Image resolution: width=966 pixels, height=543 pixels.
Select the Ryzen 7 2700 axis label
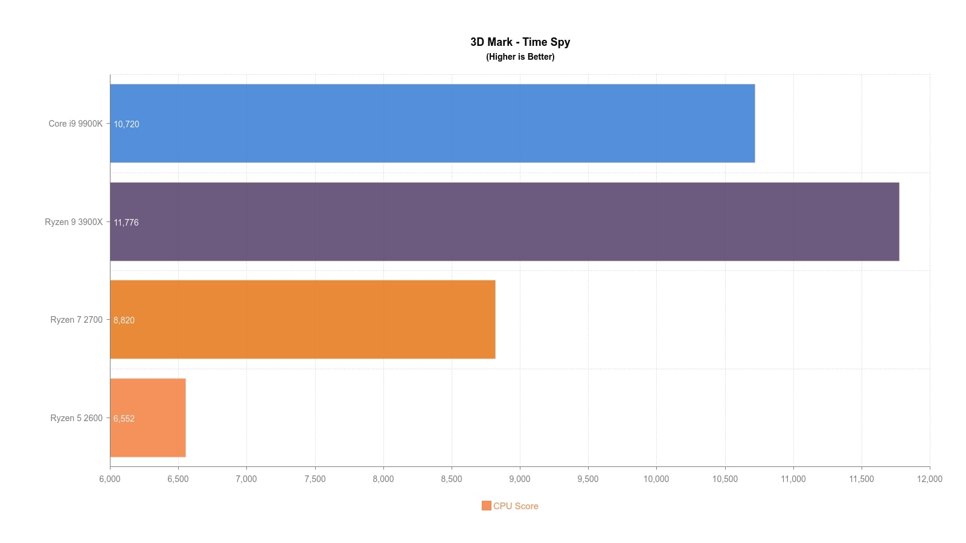click(76, 320)
